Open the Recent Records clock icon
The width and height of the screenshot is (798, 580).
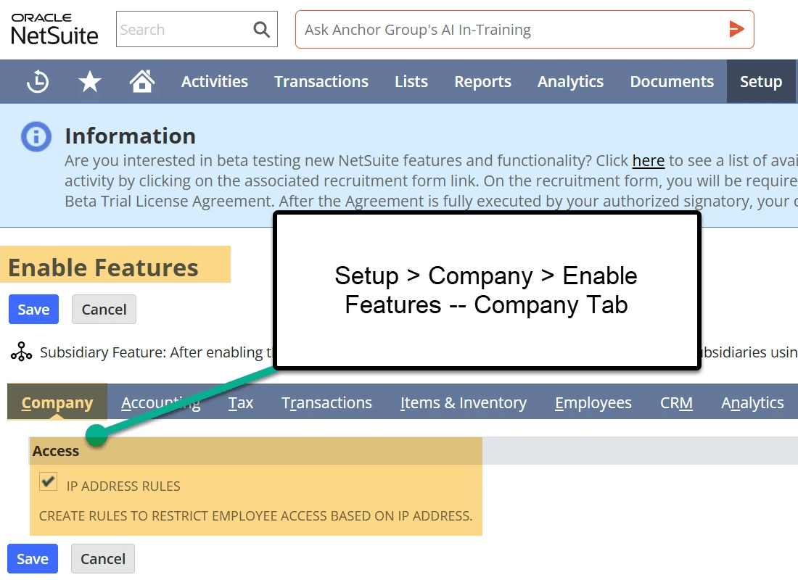[x=38, y=81]
